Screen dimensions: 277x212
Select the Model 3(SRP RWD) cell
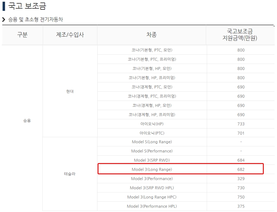(x=152, y=160)
